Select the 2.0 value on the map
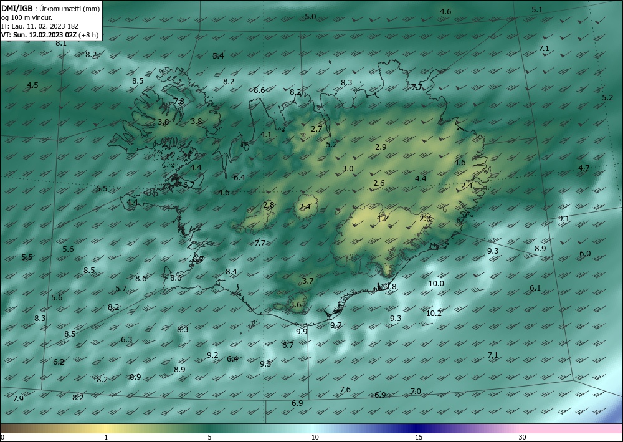Viewport: 623px width, 442px height. tap(425, 219)
